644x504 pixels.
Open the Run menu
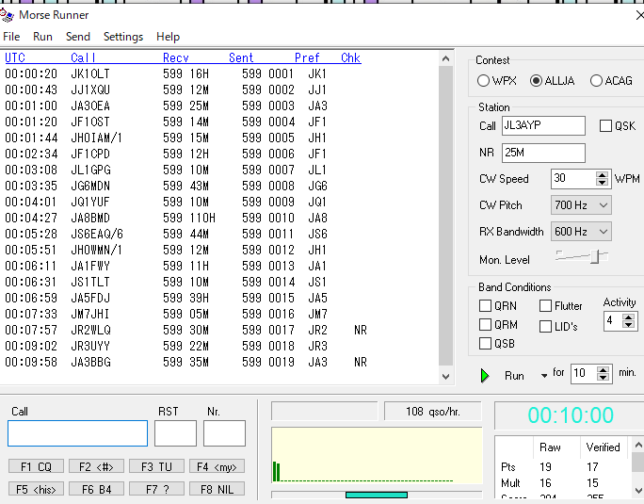click(42, 37)
